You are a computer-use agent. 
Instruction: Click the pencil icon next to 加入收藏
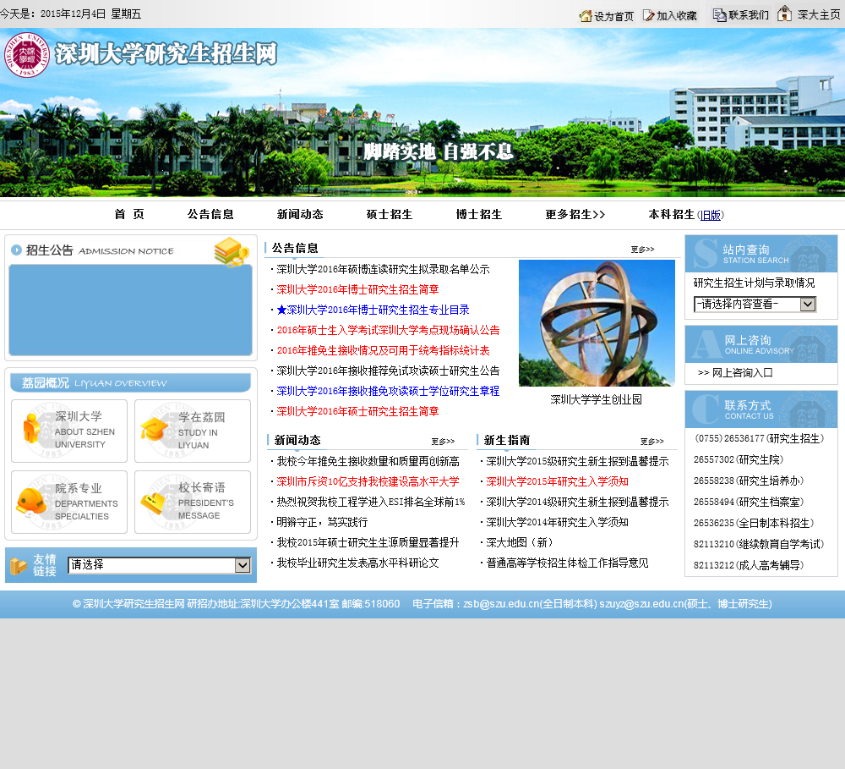(x=648, y=15)
